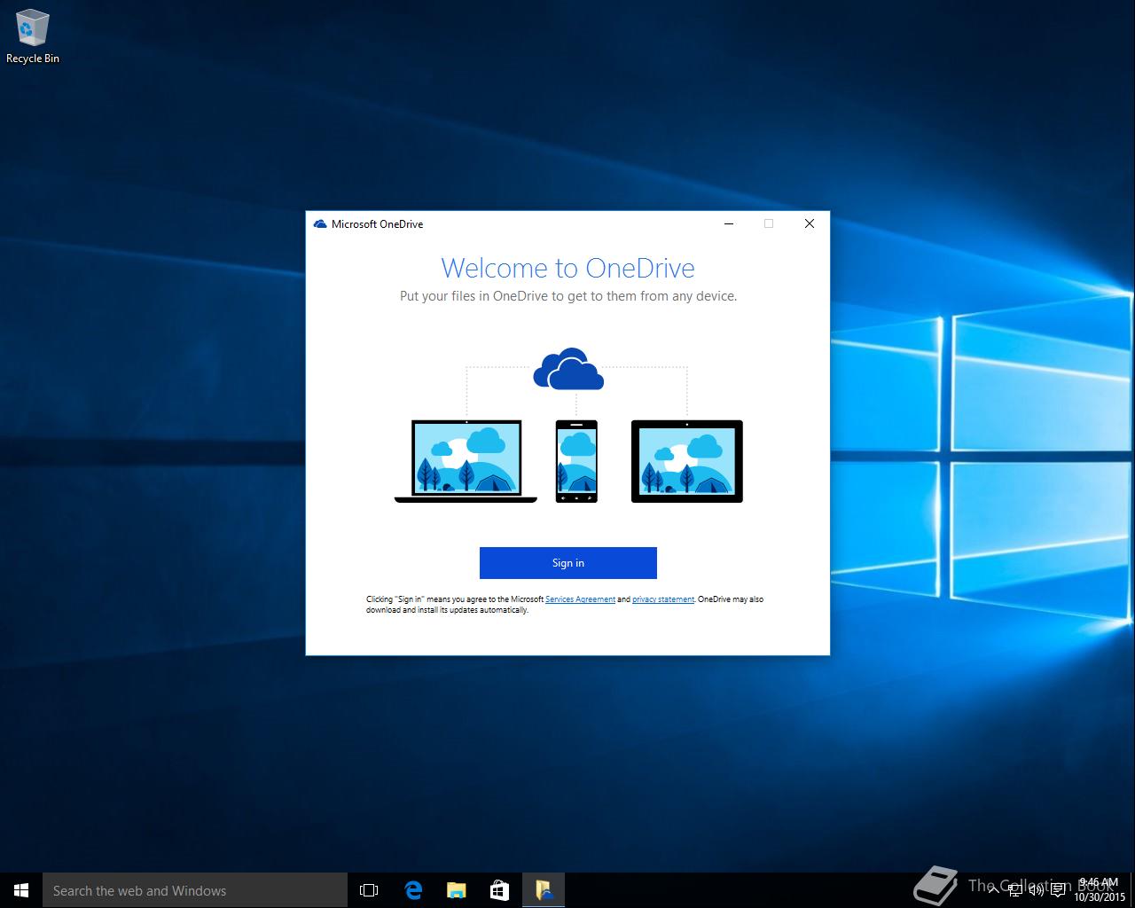1135x908 pixels.
Task: Open the Services Agreement link
Action: 580,599
